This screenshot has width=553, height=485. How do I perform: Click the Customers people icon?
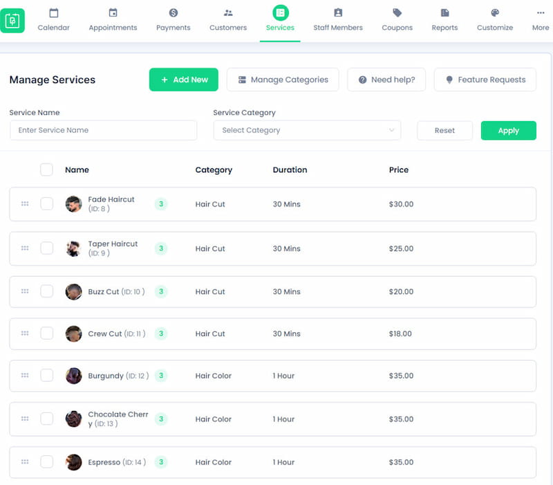[228, 13]
